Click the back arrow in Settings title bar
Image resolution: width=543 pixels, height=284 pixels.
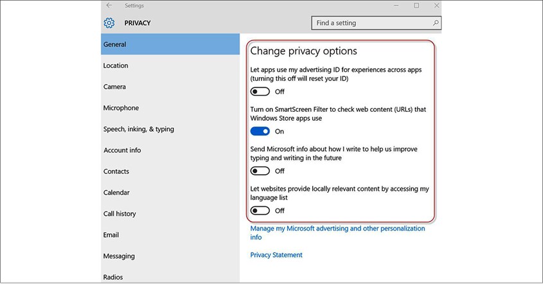(x=109, y=6)
